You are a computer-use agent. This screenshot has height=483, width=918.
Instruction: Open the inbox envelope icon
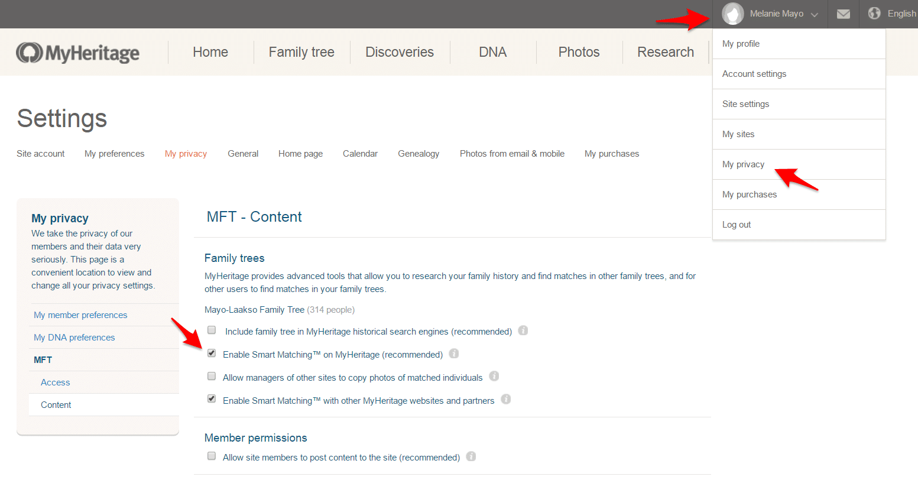(844, 14)
